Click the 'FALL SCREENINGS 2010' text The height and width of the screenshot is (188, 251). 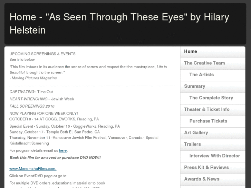pos(32,106)
